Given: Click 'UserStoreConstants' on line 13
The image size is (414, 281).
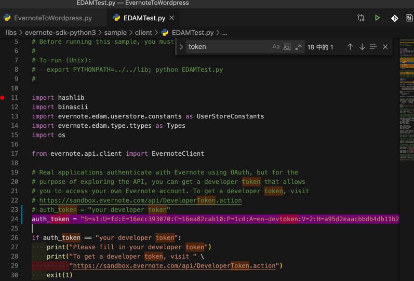Looking at the screenshot, I should coord(230,116).
